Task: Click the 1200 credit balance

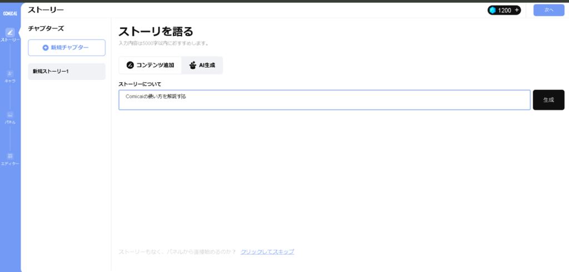Action: (504, 10)
